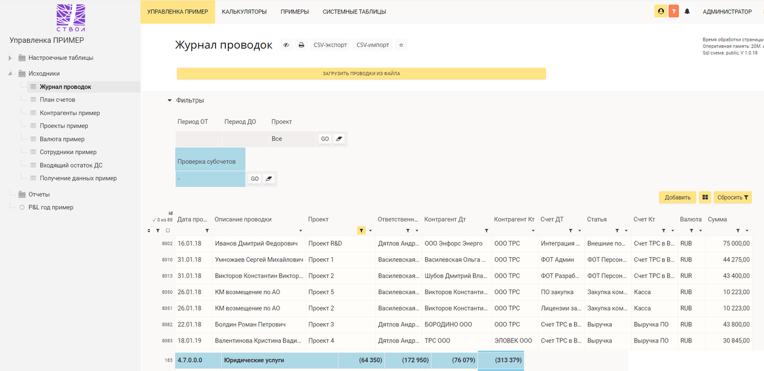Image resolution: width=764 pixels, height=371 pixels.
Task: Click the 75 000,00 amount cell
Action: tap(729, 243)
